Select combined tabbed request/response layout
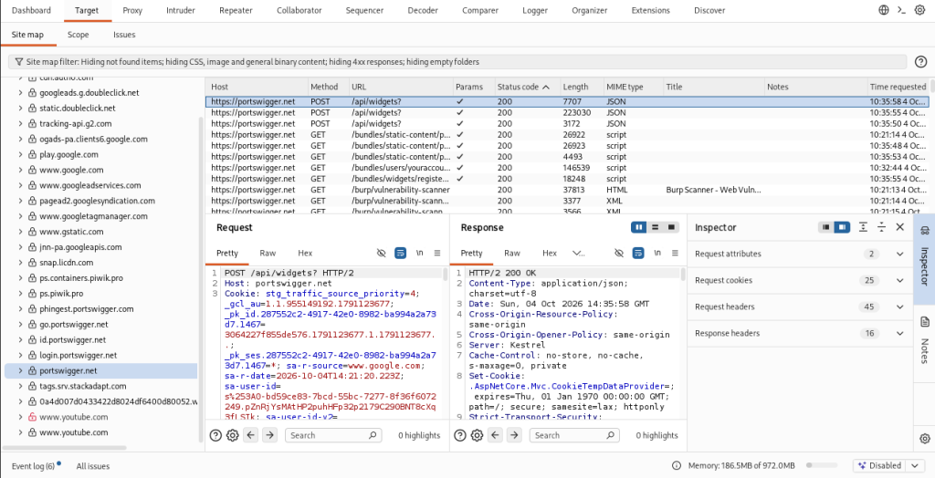 (x=671, y=227)
